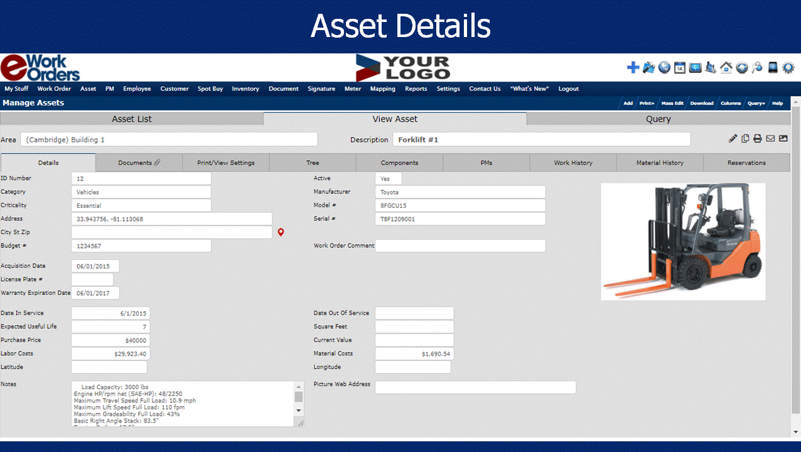Open the Settings menu
Image resolution: width=801 pixels, height=452 pixels.
coord(448,89)
